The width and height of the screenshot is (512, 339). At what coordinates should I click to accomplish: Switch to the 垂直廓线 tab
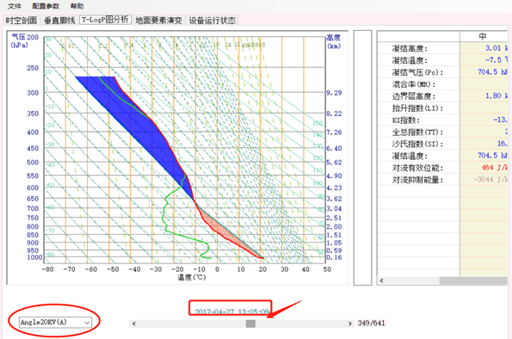pyautogui.click(x=59, y=21)
